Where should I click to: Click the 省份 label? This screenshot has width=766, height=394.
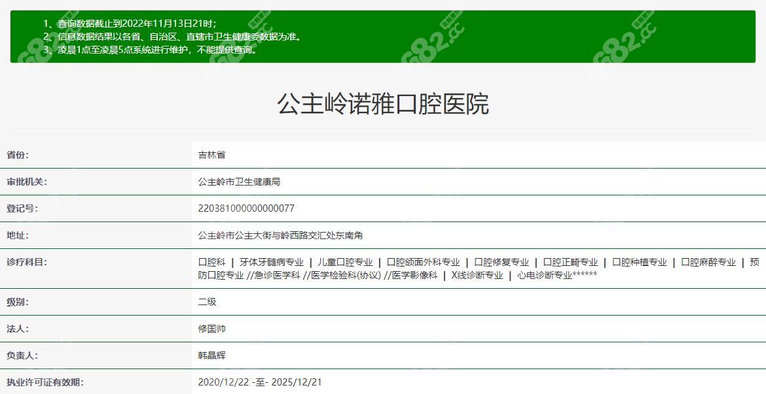(x=18, y=155)
